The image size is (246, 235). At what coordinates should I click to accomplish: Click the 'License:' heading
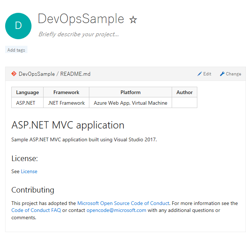click(x=25, y=158)
